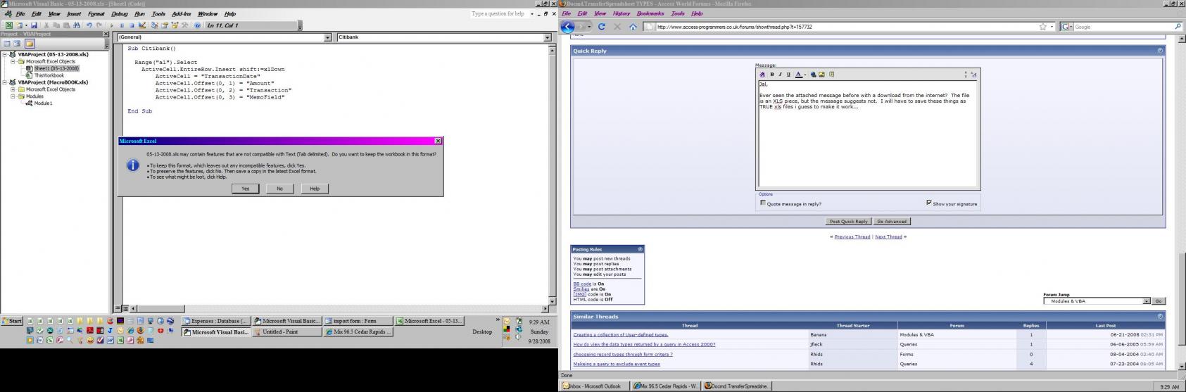Collapse the Quick Reply section

[x=1160, y=51]
